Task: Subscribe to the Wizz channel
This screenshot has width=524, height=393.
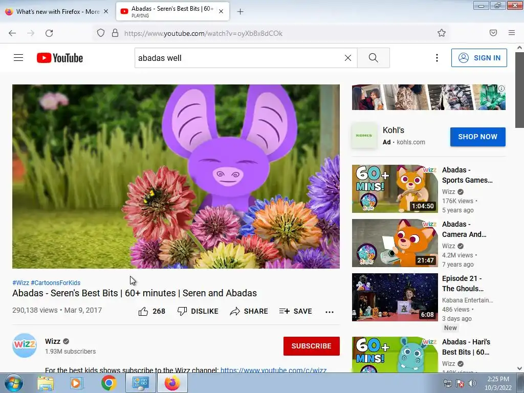Action: click(312, 346)
